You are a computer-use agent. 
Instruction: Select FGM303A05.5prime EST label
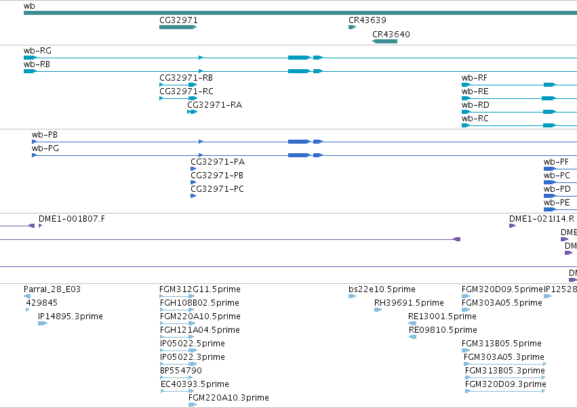[x=502, y=303]
